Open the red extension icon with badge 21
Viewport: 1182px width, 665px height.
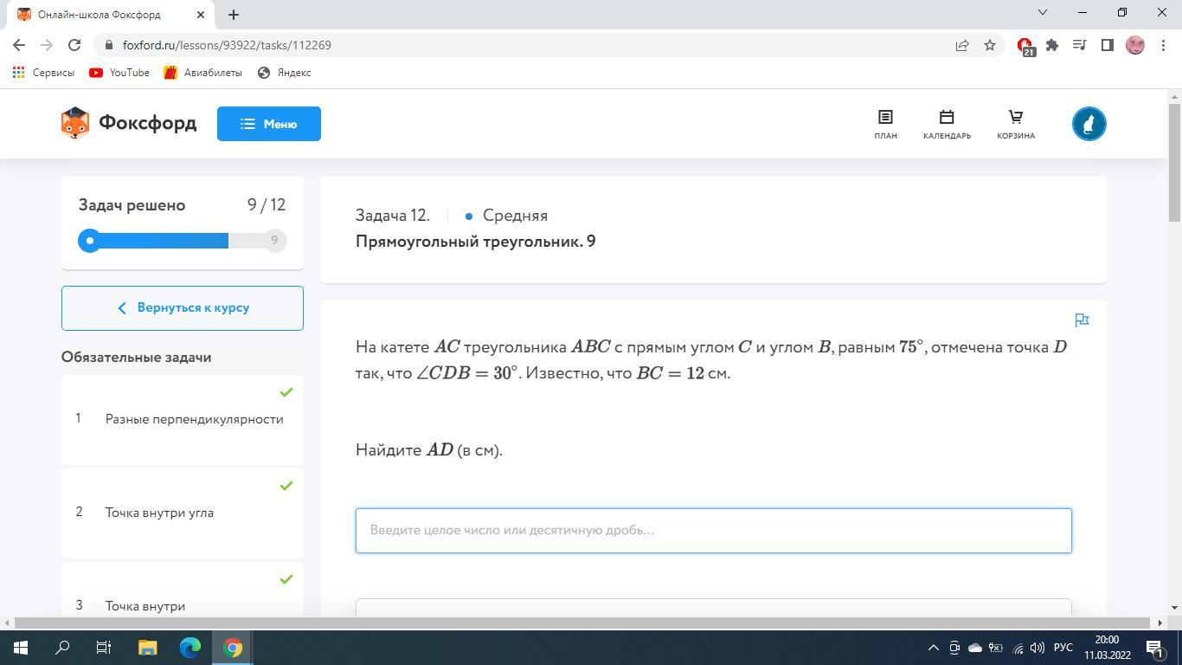click(1025, 46)
